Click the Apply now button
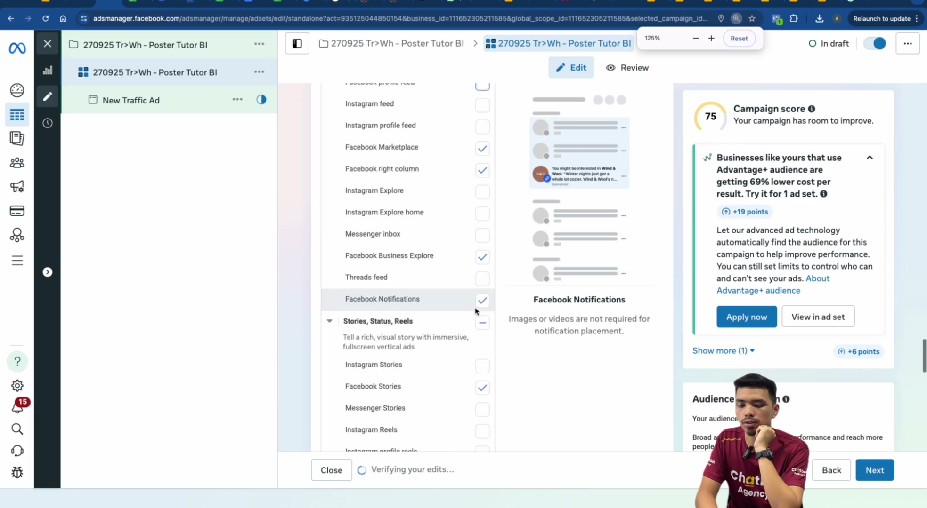This screenshot has height=508, width=927. [x=747, y=317]
